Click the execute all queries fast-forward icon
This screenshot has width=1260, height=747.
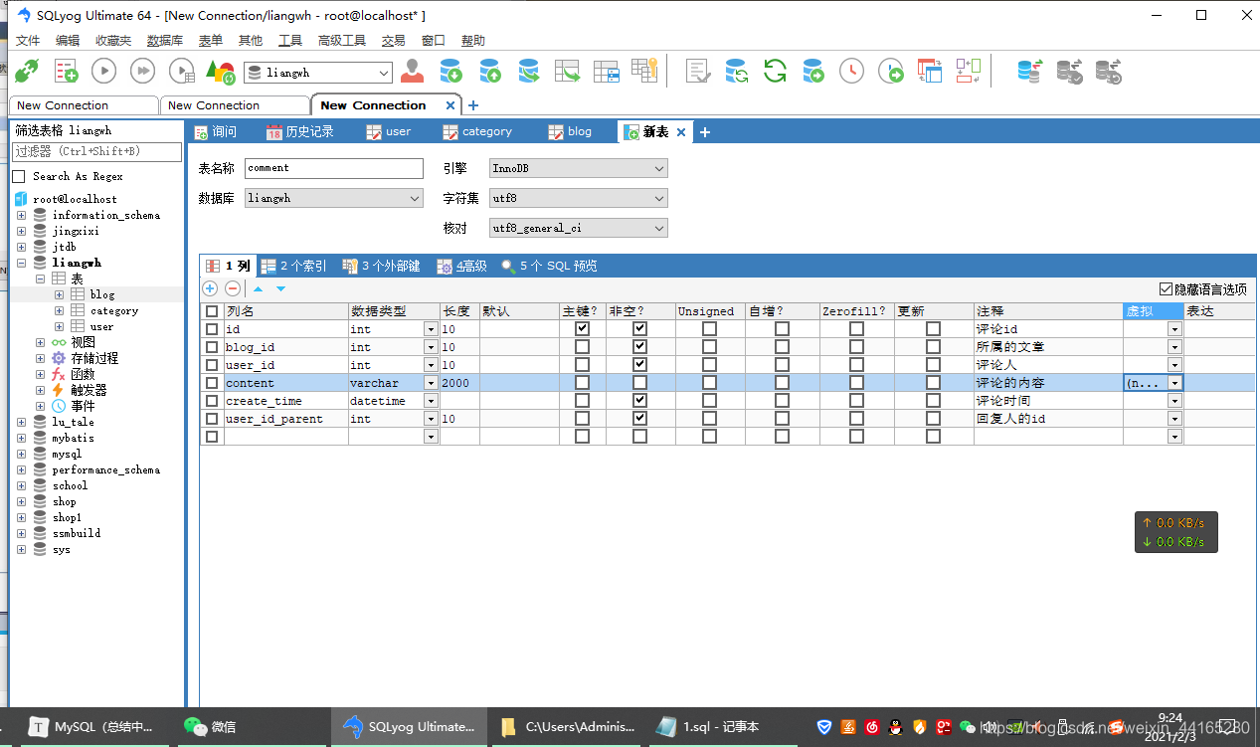[x=143, y=71]
